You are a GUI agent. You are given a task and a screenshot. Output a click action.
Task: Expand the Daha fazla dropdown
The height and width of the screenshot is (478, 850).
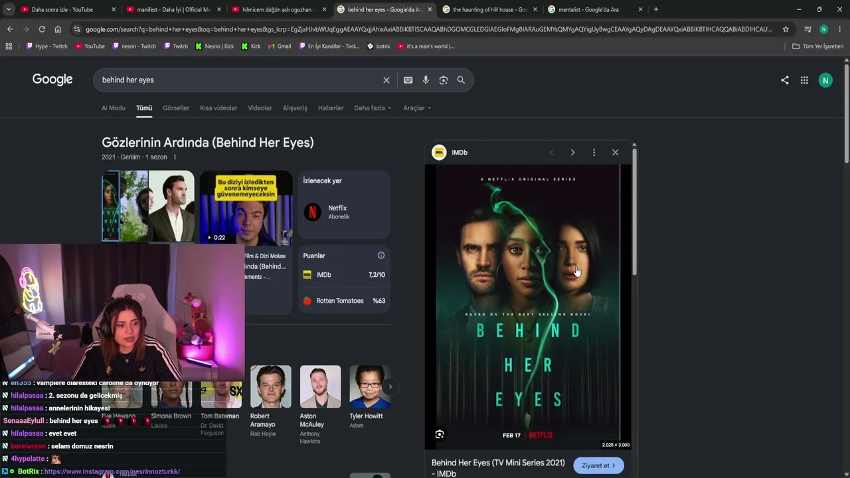(x=373, y=108)
